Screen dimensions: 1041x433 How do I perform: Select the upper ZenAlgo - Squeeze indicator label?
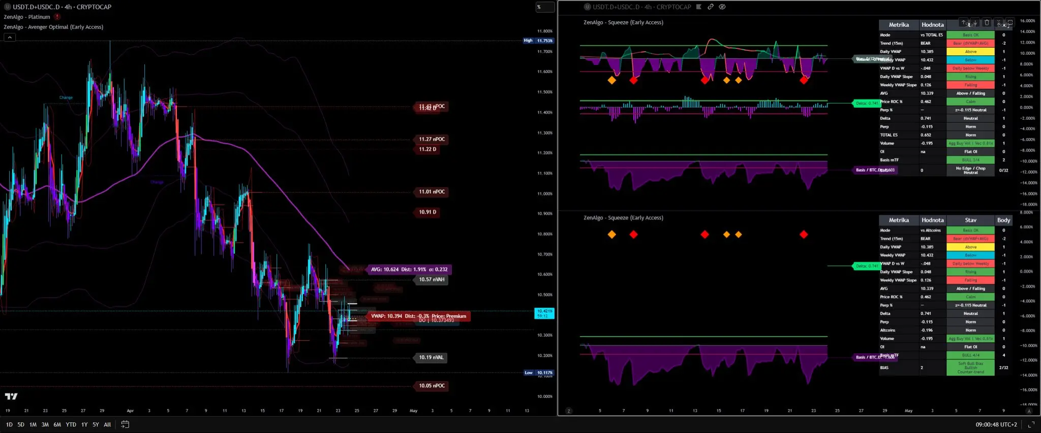623,22
